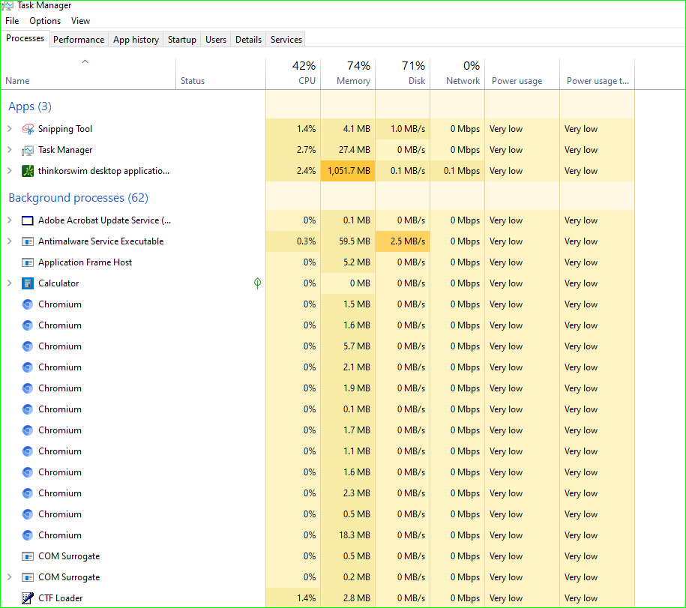The width and height of the screenshot is (686, 608).
Task: Sort processes by Disk column
Action: coord(403,74)
